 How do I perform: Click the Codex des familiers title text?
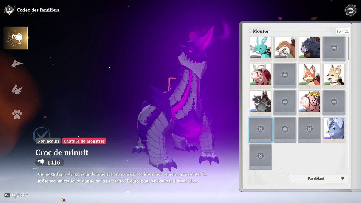[x=38, y=10]
